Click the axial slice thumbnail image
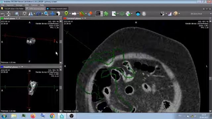Image resolution: width=212 pixels, height=119 pixels. (31, 41)
